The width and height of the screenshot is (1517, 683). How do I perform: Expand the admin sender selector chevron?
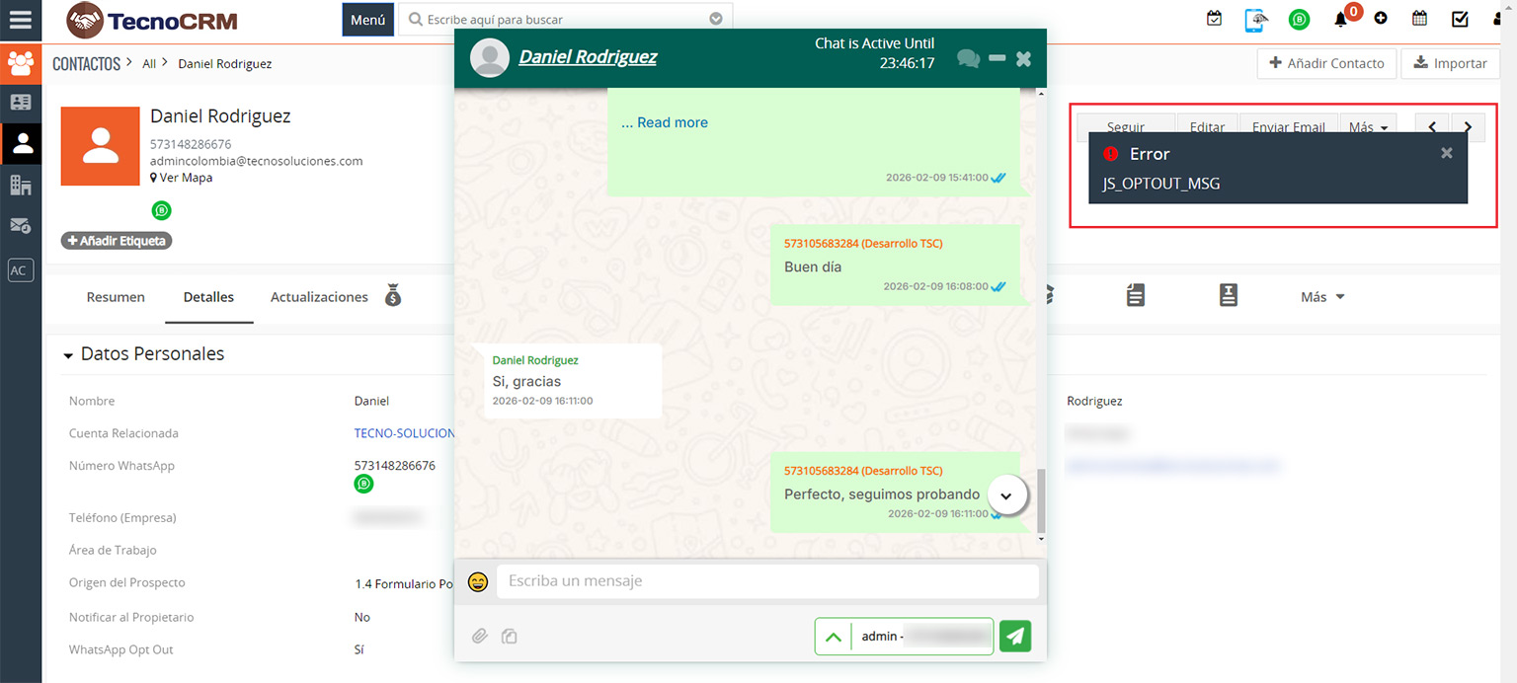(x=833, y=637)
